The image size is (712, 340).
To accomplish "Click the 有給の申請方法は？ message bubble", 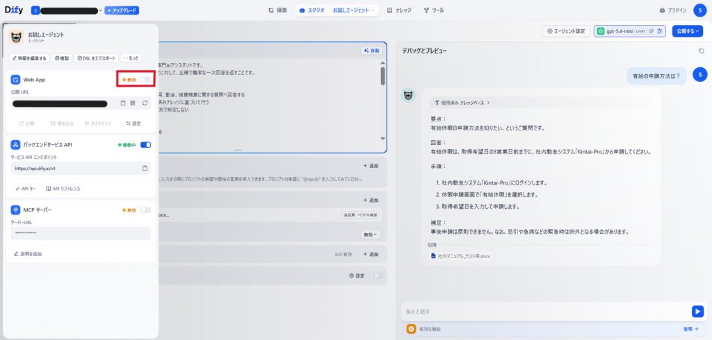I will pyautogui.click(x=656, y=76).
